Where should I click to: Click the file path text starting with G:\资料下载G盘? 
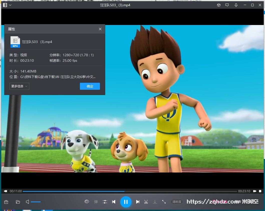tap(58, 77)
